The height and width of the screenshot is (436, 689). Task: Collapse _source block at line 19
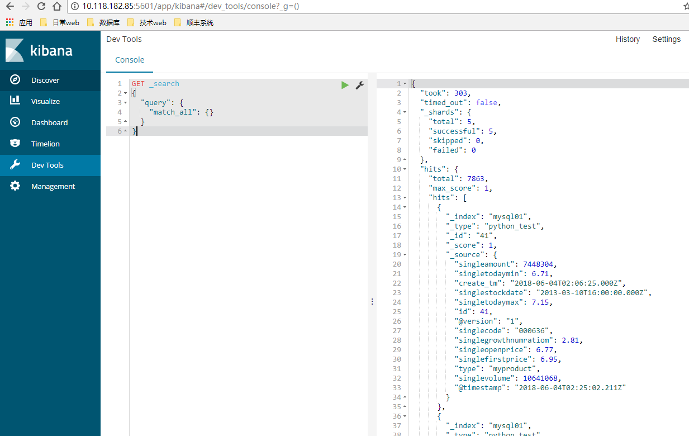point(405,254)
